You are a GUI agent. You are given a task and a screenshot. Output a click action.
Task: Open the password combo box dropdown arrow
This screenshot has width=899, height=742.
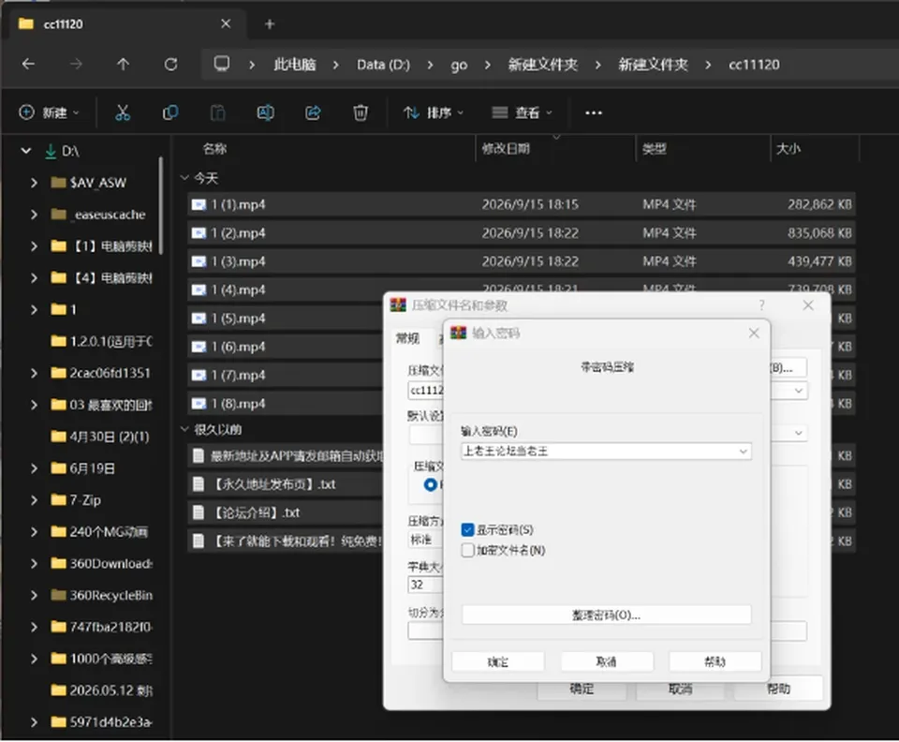point(743,452)
